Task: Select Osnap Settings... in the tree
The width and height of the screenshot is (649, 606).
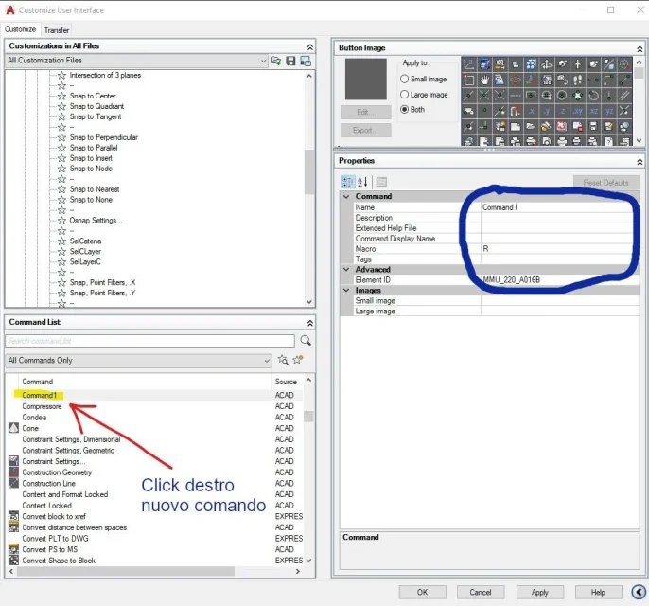Action: pos(96,220)
